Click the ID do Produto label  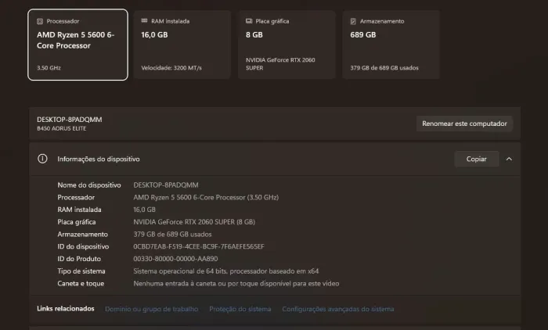click(79, 259)
